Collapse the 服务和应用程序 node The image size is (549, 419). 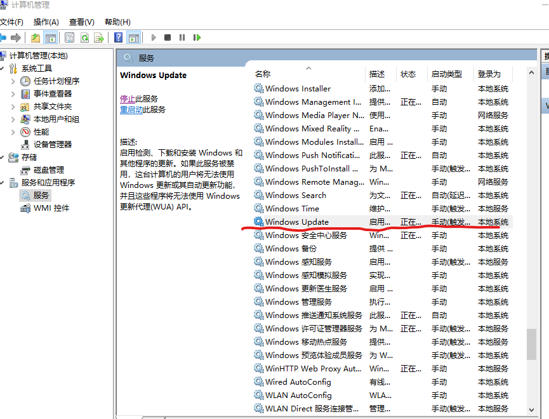point(5,182)
